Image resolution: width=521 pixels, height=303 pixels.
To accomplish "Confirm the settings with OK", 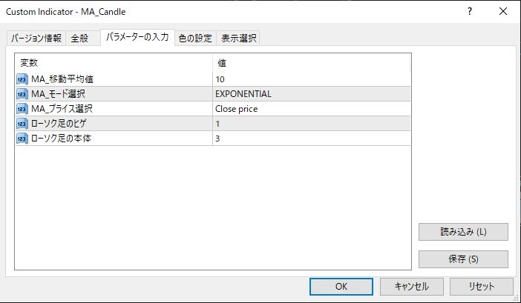I will (x=341, y=286).
